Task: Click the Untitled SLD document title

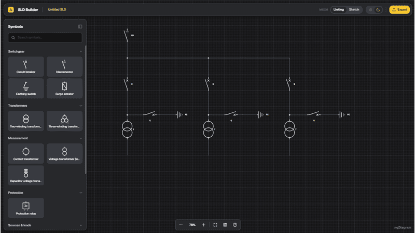Action: click(57, 10)
